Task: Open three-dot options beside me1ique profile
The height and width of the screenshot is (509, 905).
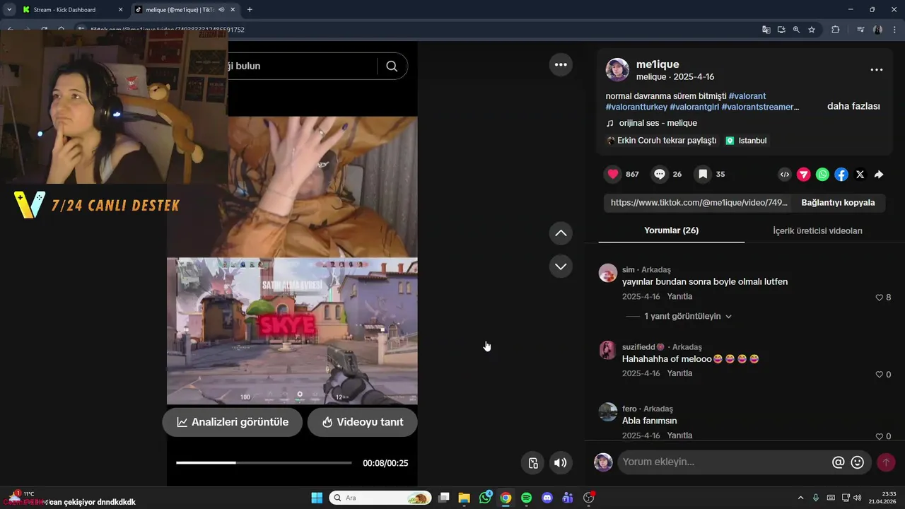Action: click(877, 69)
